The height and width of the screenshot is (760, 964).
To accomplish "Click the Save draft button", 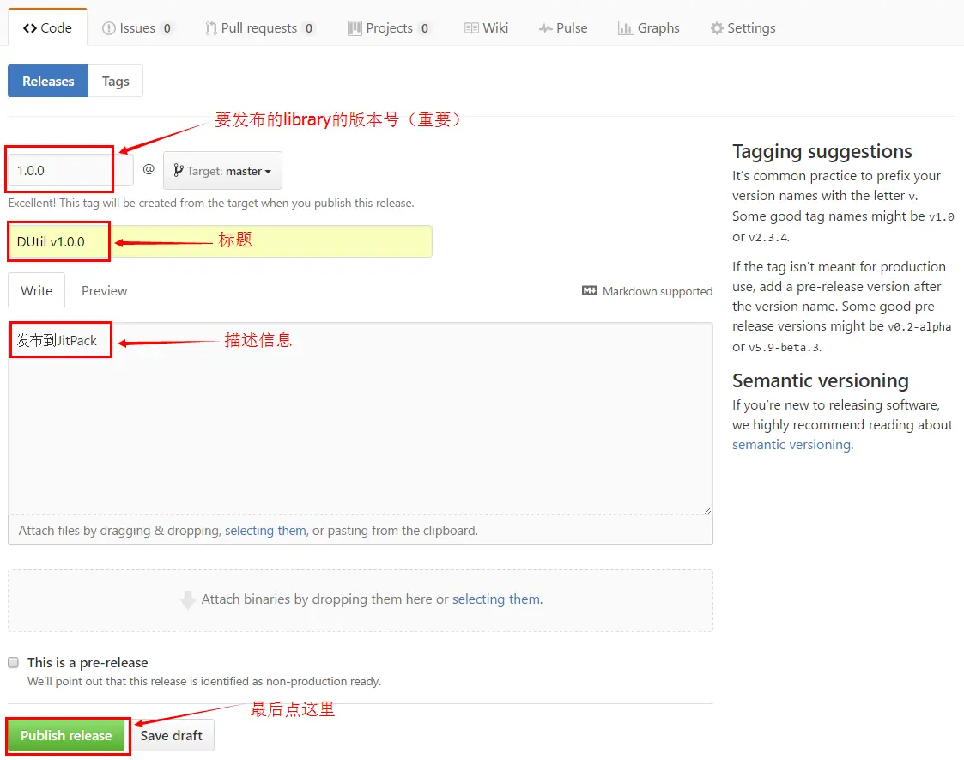I will 171,735.
